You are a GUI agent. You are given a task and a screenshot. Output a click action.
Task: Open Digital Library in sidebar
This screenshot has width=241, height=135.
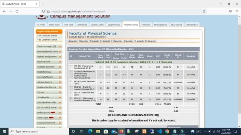tap(49, 72)
